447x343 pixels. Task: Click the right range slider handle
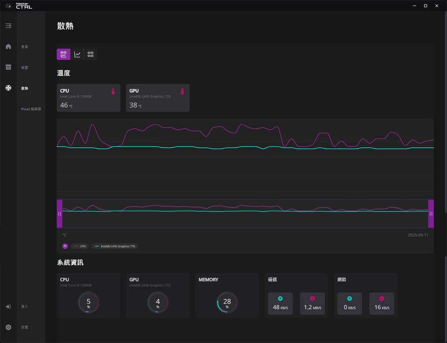point(431,214)
